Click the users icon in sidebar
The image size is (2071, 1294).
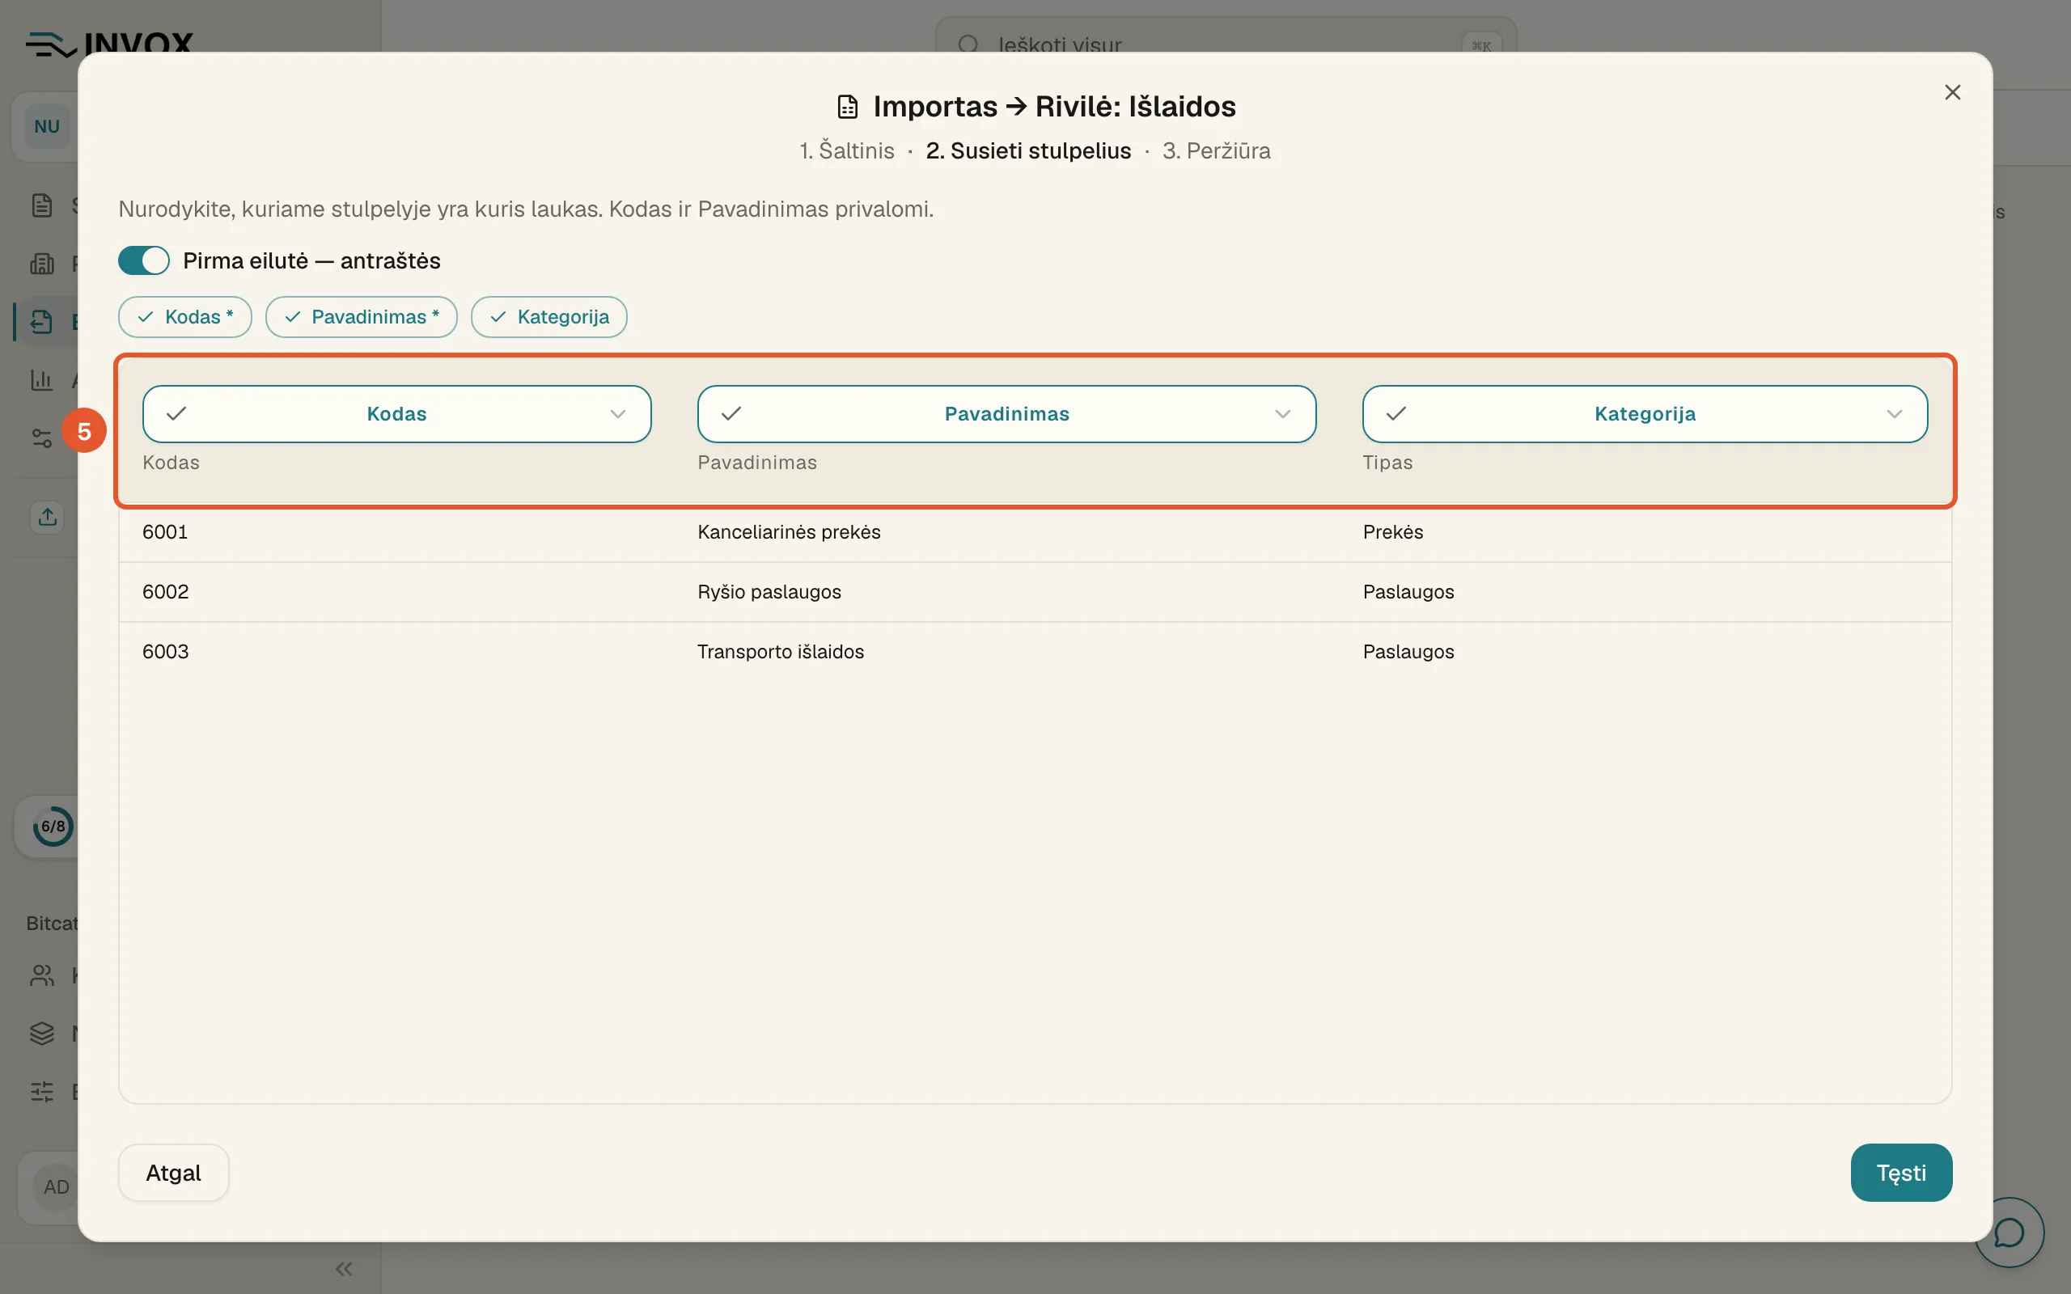pyautogui.click(x=42, y=975)
